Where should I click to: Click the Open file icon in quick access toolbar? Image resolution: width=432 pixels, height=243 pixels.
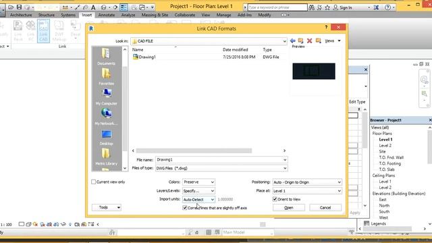coord(11,7)
